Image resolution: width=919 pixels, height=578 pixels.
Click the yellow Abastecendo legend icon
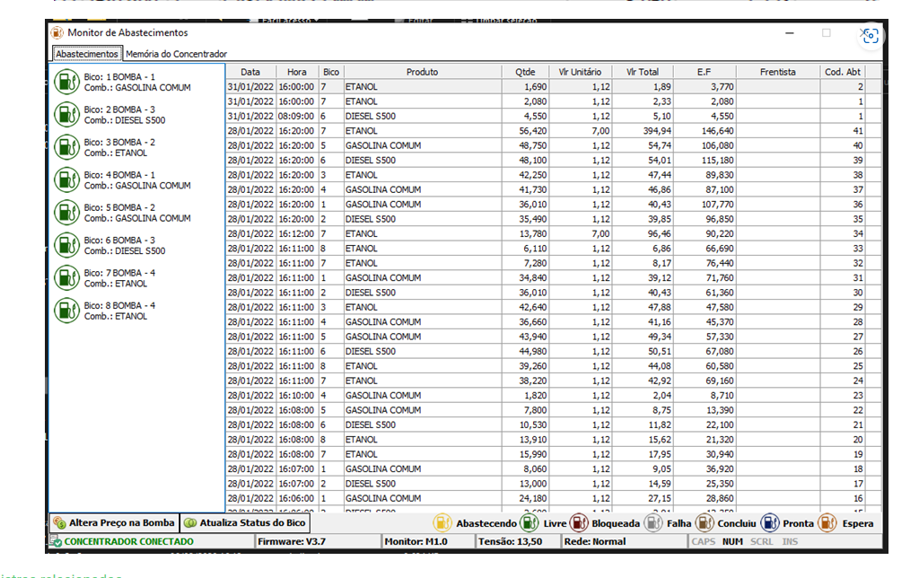[442, 523]
